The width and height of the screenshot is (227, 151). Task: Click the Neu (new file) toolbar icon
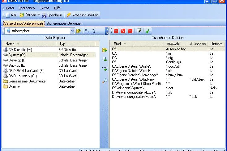pyautogui.click(x=8, y=15)
